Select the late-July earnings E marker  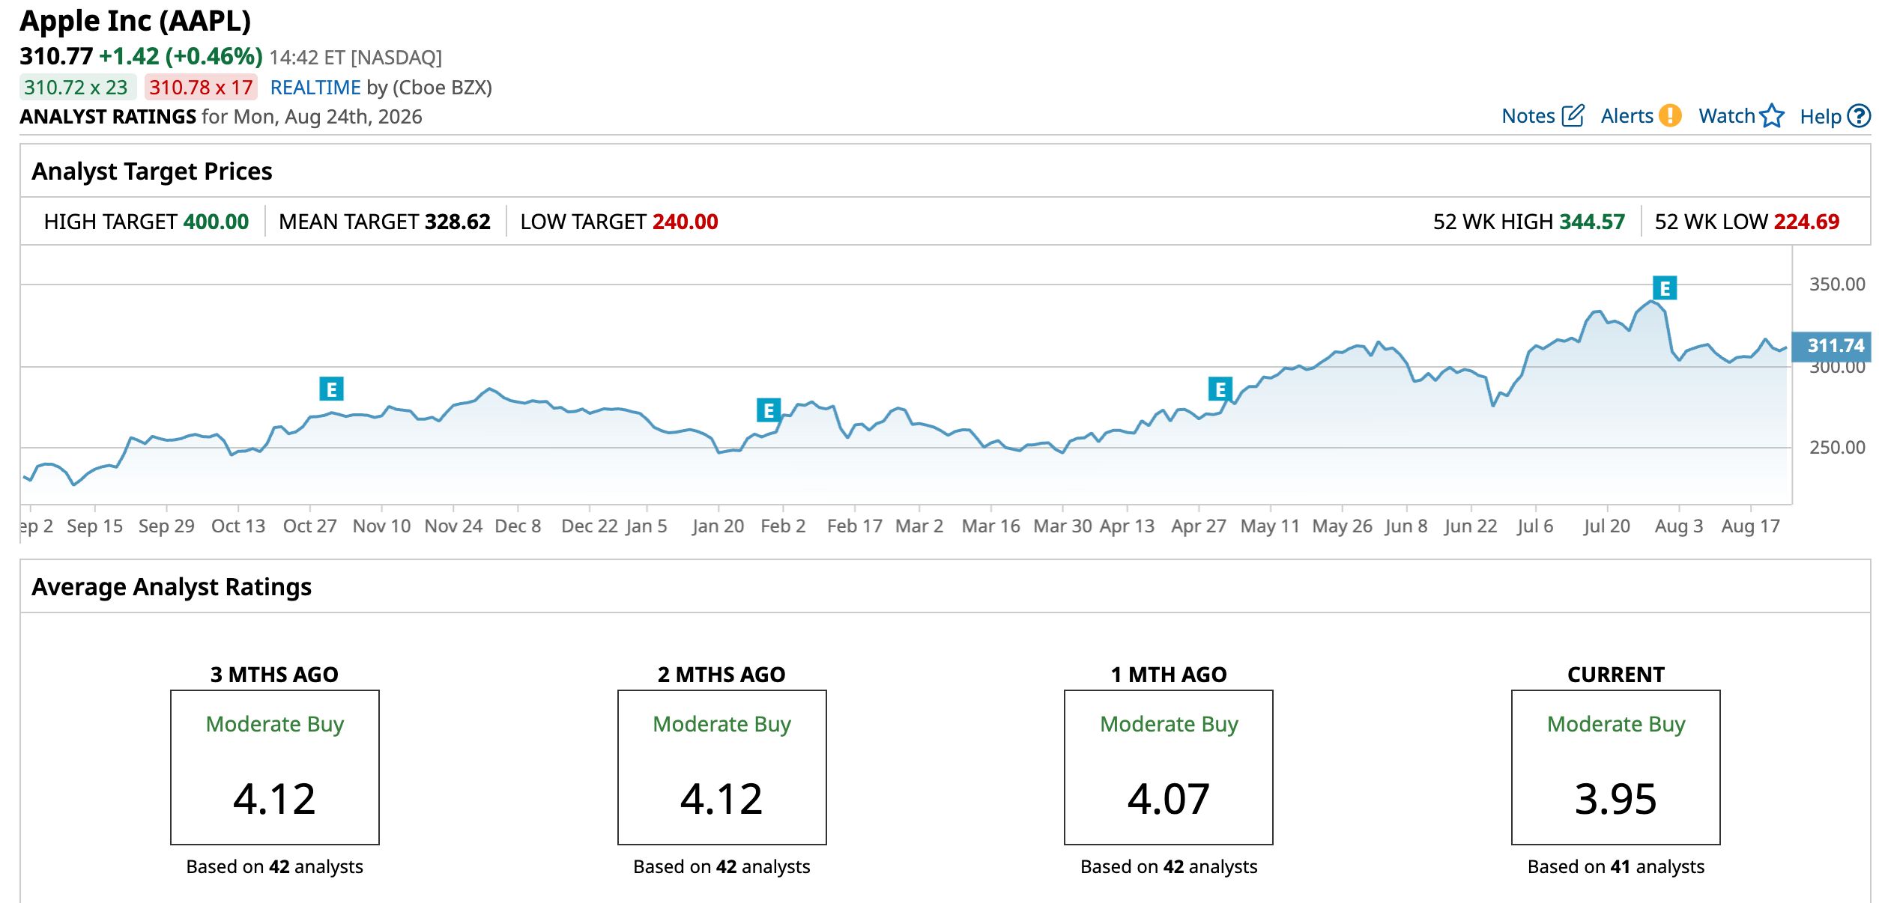pos(1665,288)
